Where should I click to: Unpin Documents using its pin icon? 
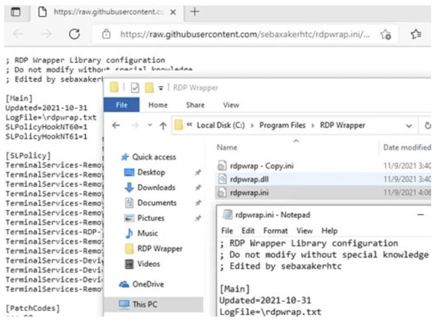point(198,203)
